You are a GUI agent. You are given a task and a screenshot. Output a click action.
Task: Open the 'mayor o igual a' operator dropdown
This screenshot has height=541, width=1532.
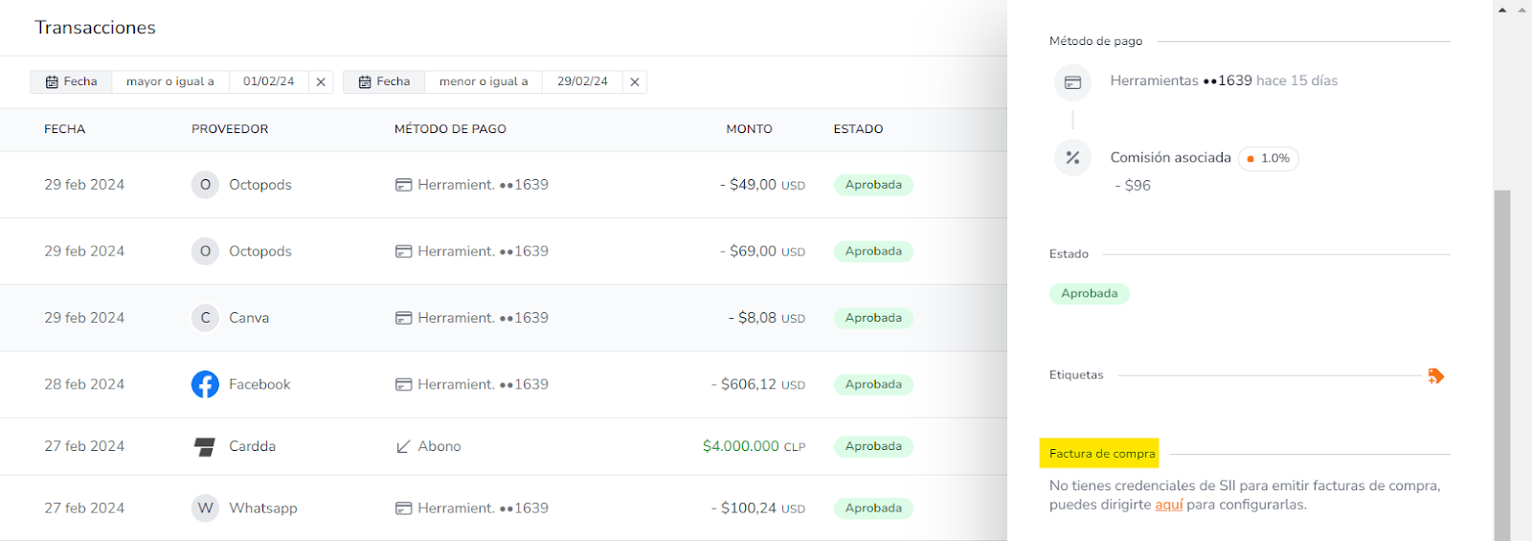pyautogui.click(x=170, y=82)
